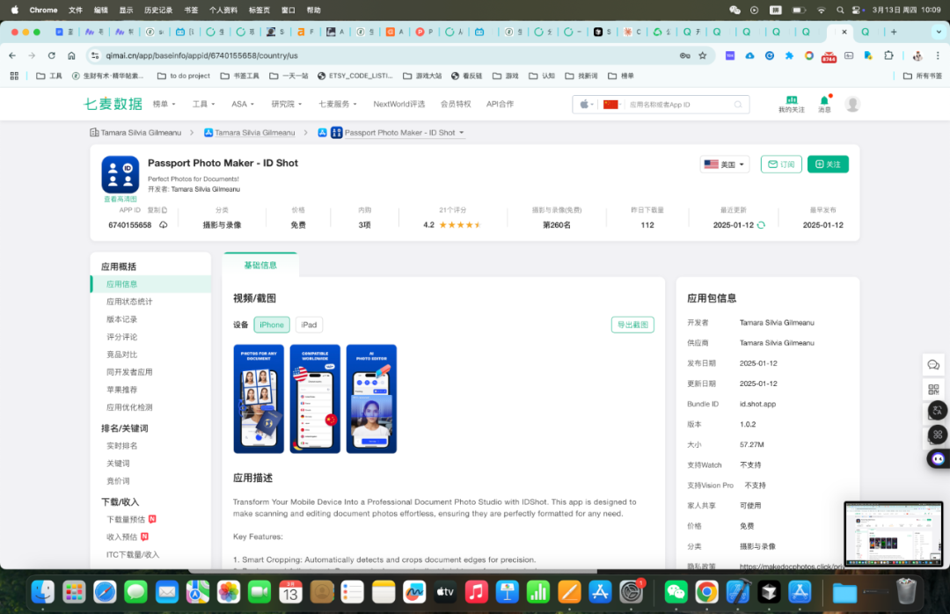Image resolution: width=950 pixels, height=614 pixels.
Task: Click the Passport Photo Maker app icon
Action: point(120,174)
